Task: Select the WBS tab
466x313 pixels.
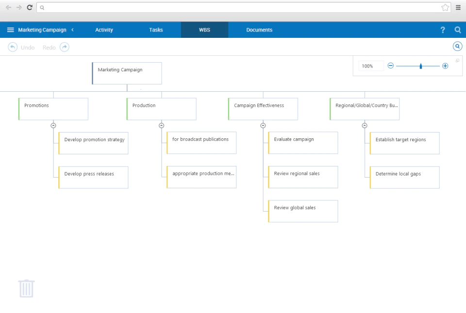Action: point(204,30)
